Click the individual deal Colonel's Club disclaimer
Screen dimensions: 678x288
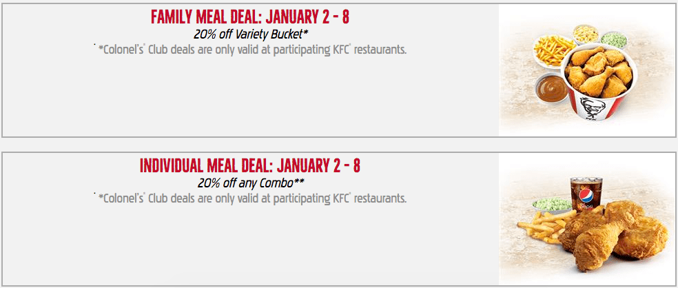(x=251, y=198)
